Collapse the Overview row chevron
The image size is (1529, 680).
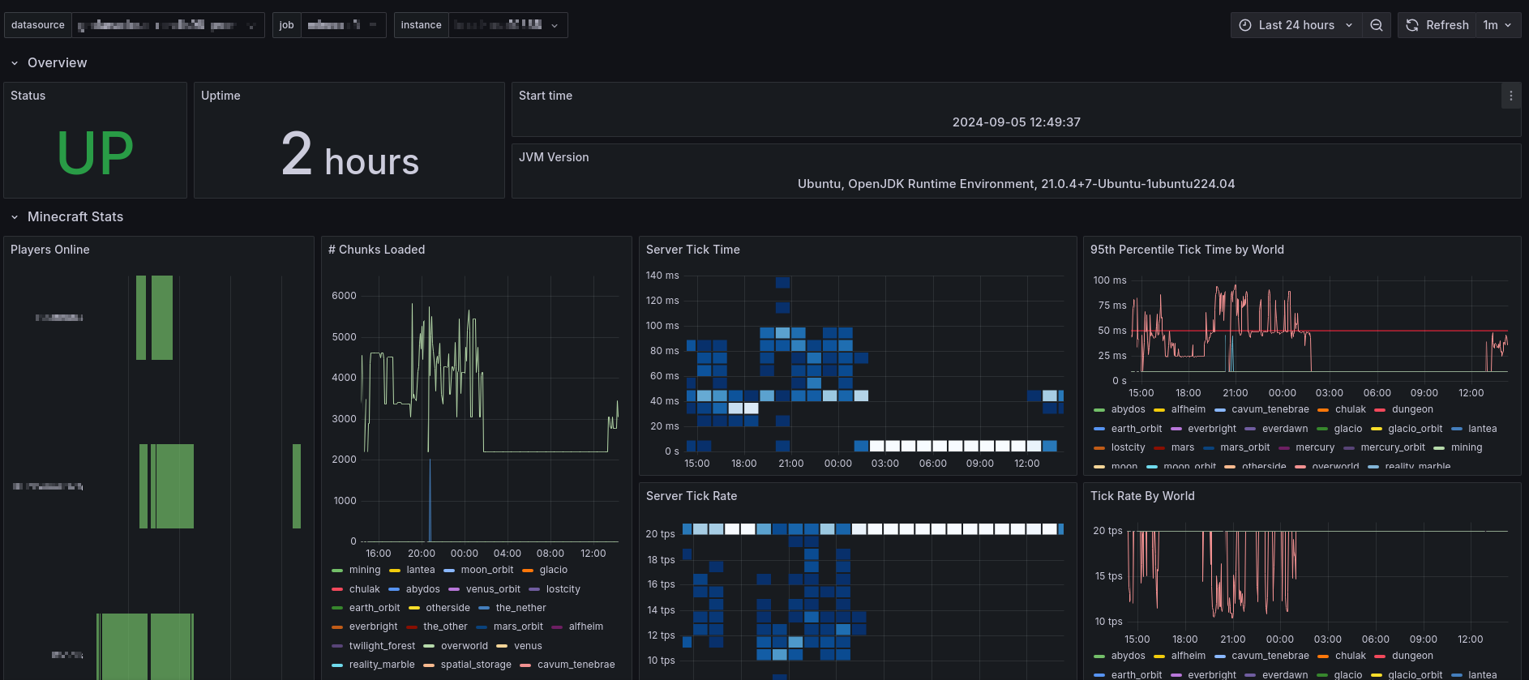coord(15,63)
